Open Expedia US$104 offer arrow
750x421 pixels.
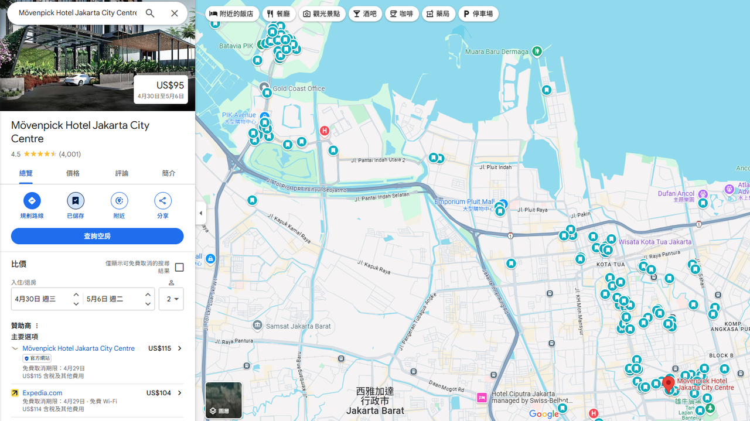tap(180, 393)
